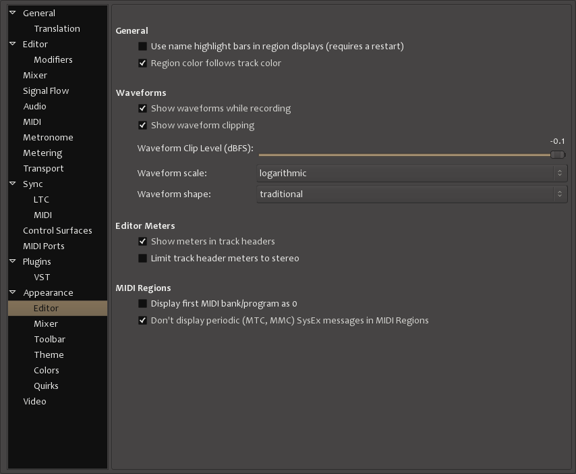Select VST under Plugins
The image size is (576, 474).
42,277
